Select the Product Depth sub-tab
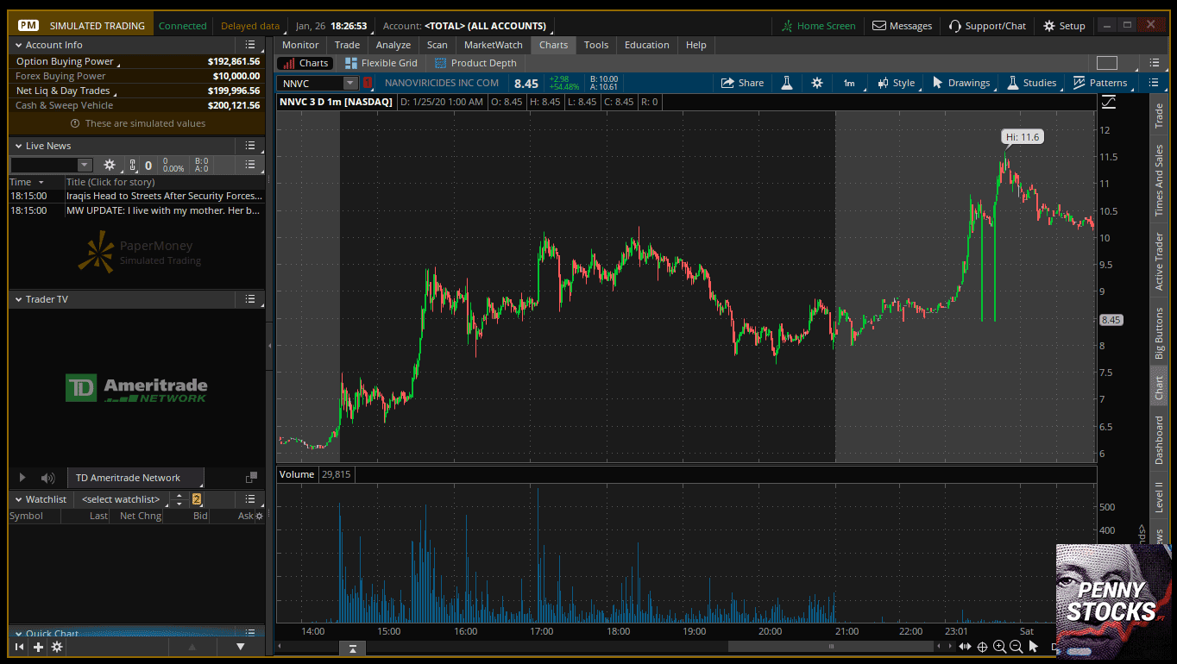 click(x=475, y=63)
